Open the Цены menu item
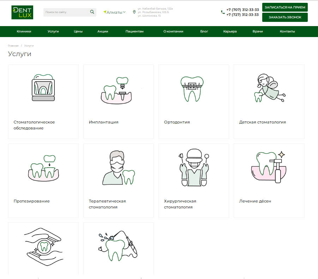The image size is (318, 279). pyautogui.click(x=78, y=31)
